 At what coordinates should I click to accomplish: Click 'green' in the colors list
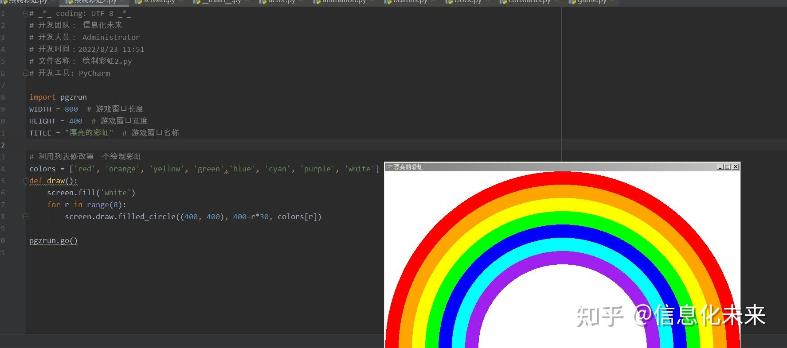tap(209, 169)
